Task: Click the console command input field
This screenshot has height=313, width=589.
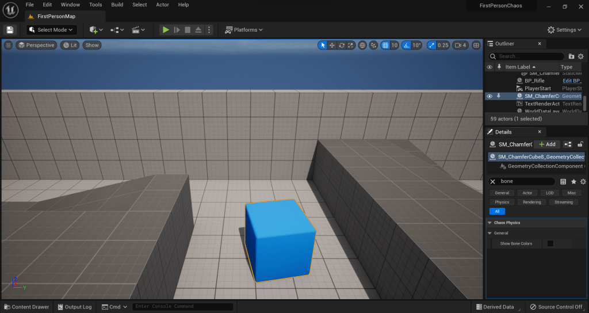Action: point(182,307)
